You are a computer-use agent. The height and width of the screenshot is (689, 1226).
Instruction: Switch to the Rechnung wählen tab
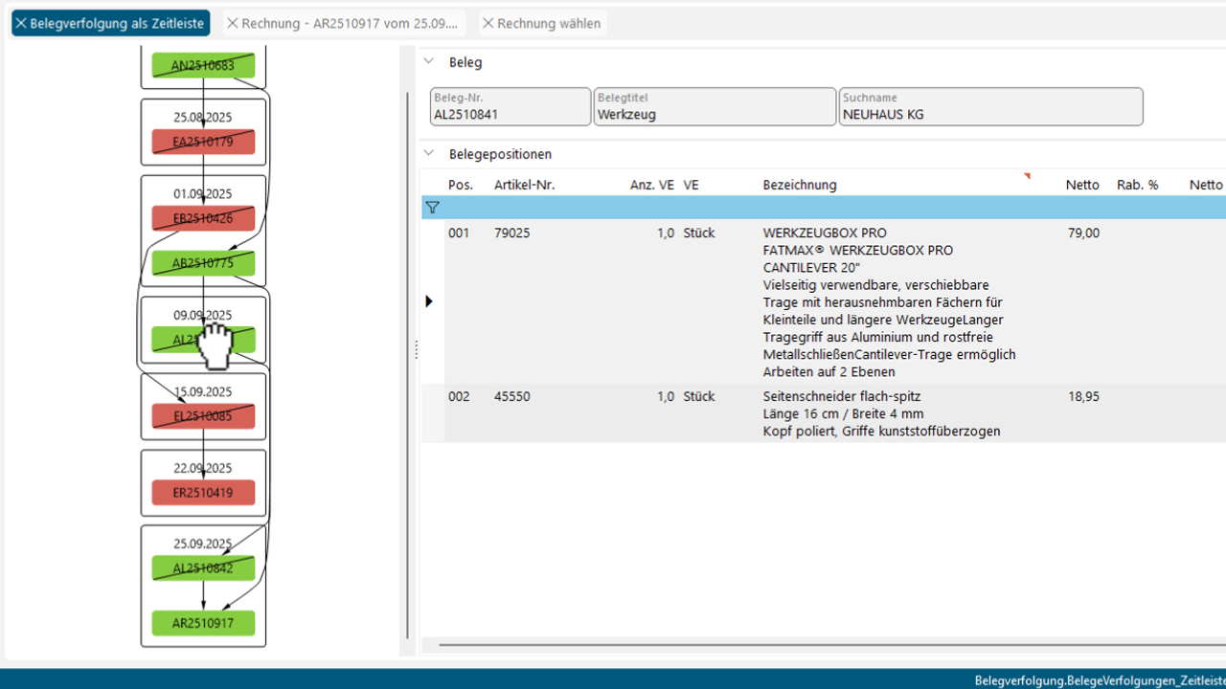coord(549,23)
